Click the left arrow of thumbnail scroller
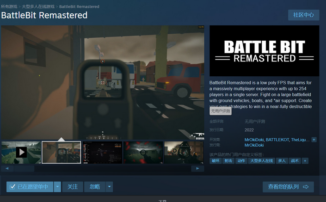 coord(7,168)
